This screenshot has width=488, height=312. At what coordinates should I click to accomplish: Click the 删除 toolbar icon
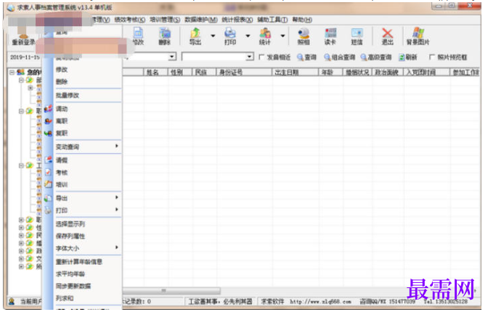click(x=165, y=36)
